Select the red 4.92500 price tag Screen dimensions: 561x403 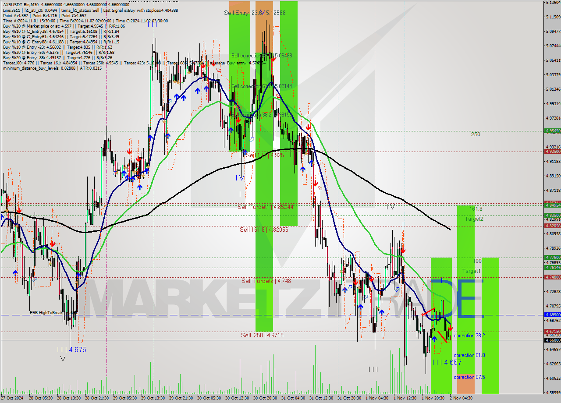click(552, 151)
